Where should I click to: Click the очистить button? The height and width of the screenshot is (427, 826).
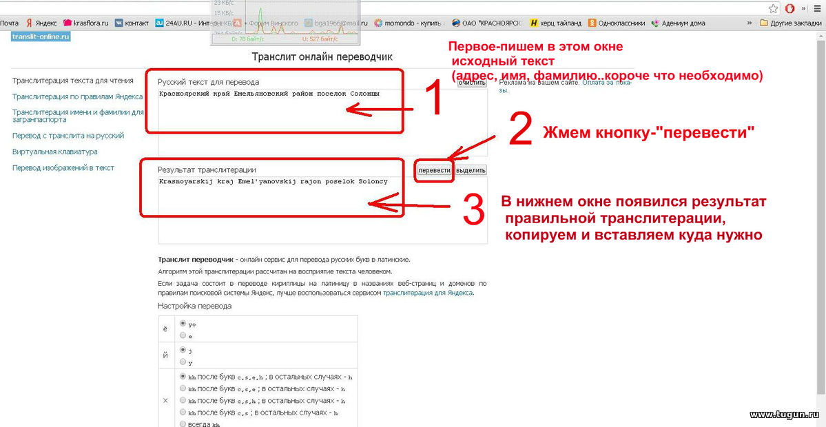pos(471,83)
